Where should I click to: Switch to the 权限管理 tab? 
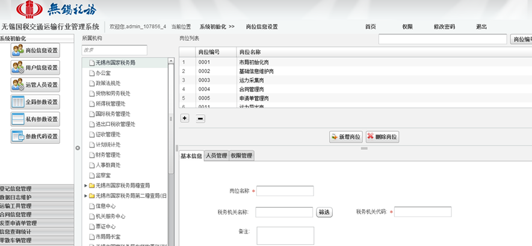(242, 156)
